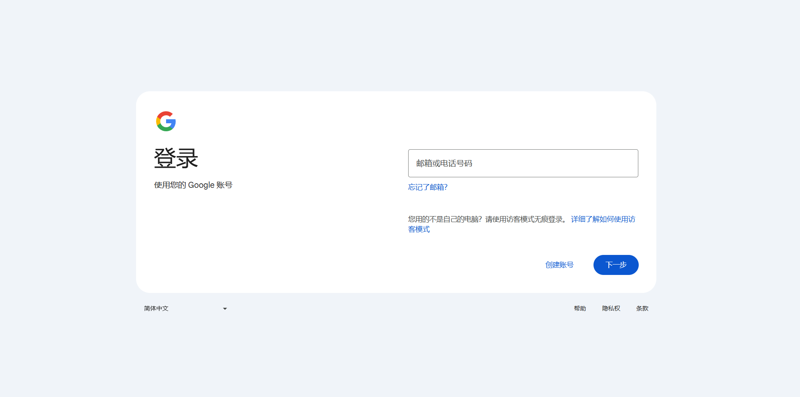
Task: Place cursor in the email or phone box
Action: coord(523,163)
